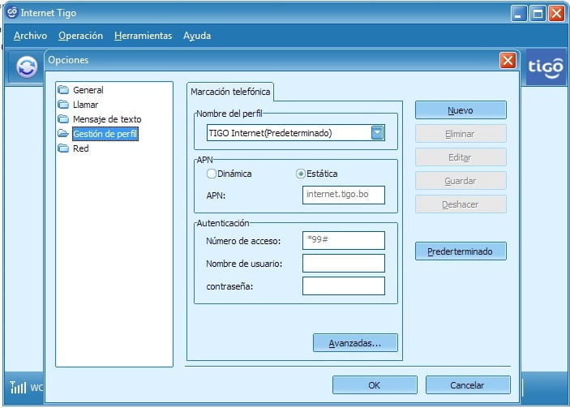Maximize the Internet Tigo window
This screenshot has width=570, height=408.
(x=538, y=14)
